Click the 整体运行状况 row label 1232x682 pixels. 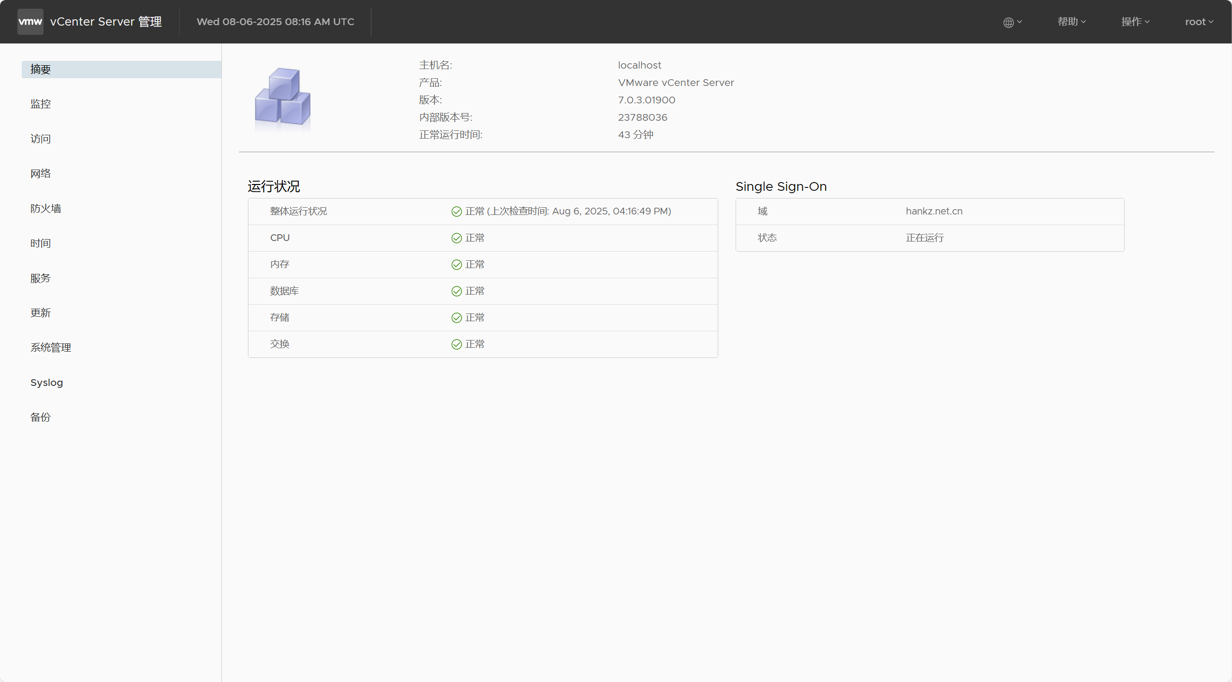click(x=298, y=212)
